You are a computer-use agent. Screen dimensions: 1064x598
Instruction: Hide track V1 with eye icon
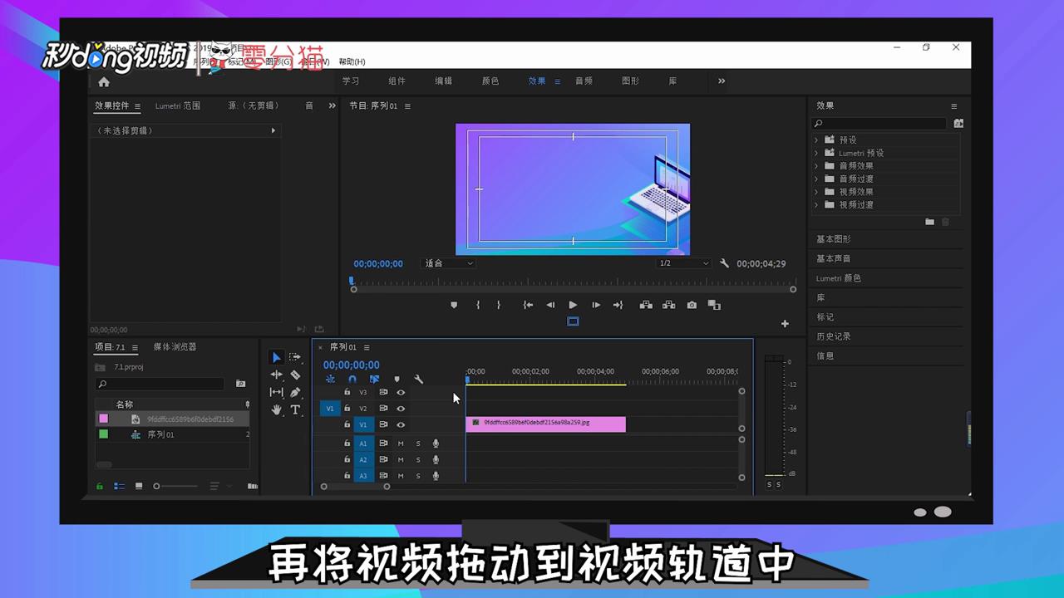[401, 424]
